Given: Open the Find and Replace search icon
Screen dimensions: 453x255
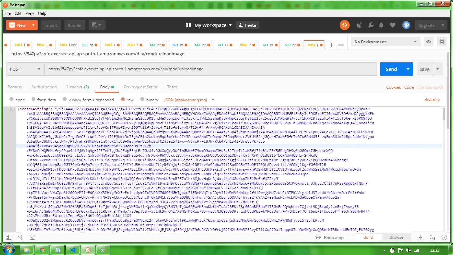Looking at the screenshot, I should [20, 237].
